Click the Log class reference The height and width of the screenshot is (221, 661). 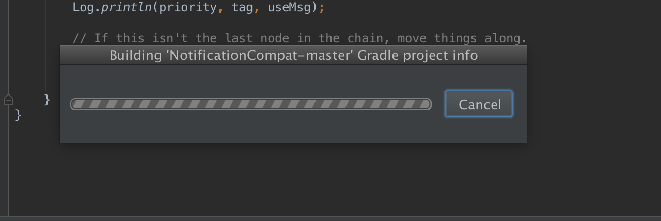[x=83, y=8]
